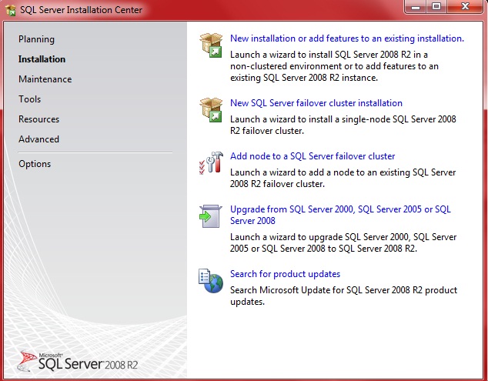Image resolution: width=488 pixels, height=381 pixels.
Task: Click the title bar SQL Server icon
Action: [10, 10]
